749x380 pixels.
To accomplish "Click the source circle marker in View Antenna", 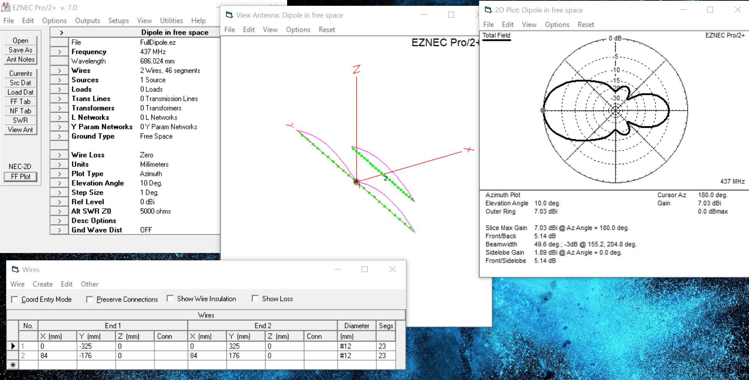I will point(356,182).
